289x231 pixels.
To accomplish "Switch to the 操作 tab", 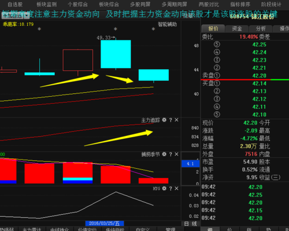I will pos(281,29).
